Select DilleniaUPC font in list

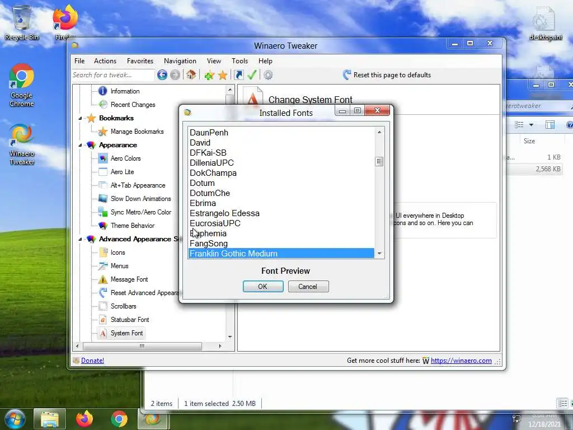[x=281, y=163]
